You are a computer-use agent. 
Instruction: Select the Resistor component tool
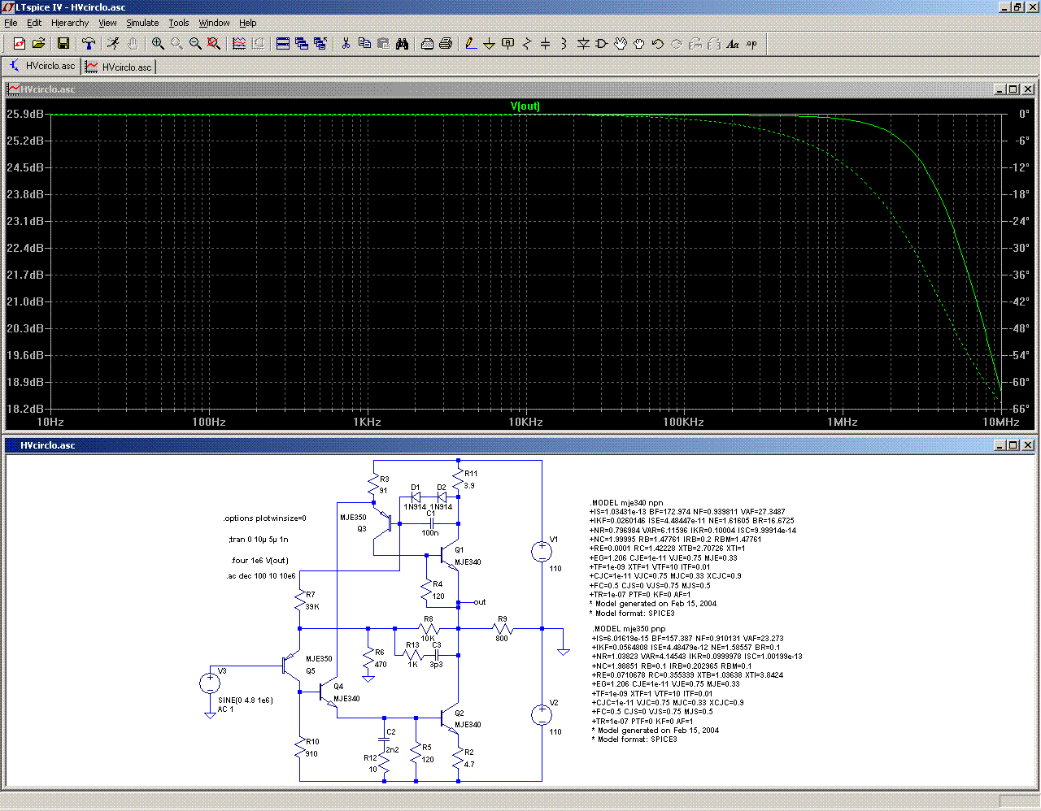[x=527, y=44]
